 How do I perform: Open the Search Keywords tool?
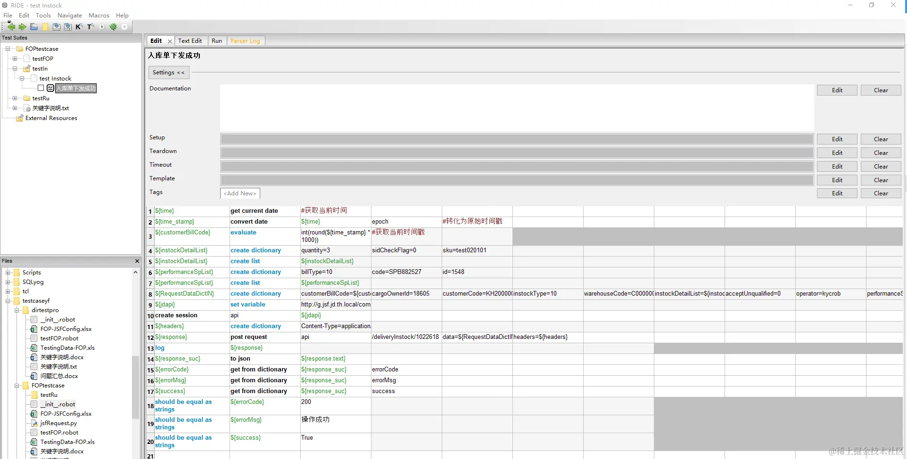click(79, 27)
